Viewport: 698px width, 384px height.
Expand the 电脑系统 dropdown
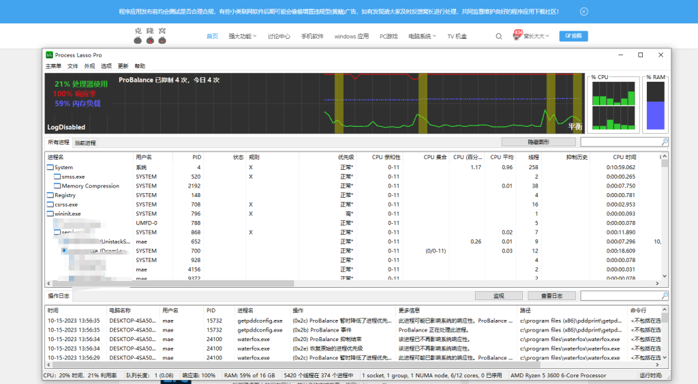[x=422, y=37]
